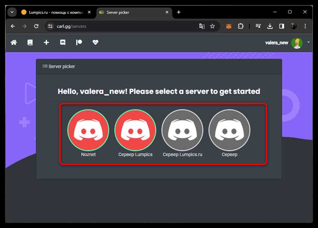Viewport: 318px width, 228px height.
Task: Expand the valera_new account dropdown arrow
Action: [x=308, y=42]
